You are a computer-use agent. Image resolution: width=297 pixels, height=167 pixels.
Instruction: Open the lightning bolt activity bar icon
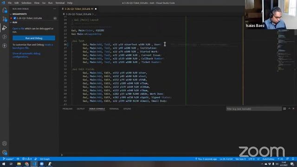[x=5, y=45]
